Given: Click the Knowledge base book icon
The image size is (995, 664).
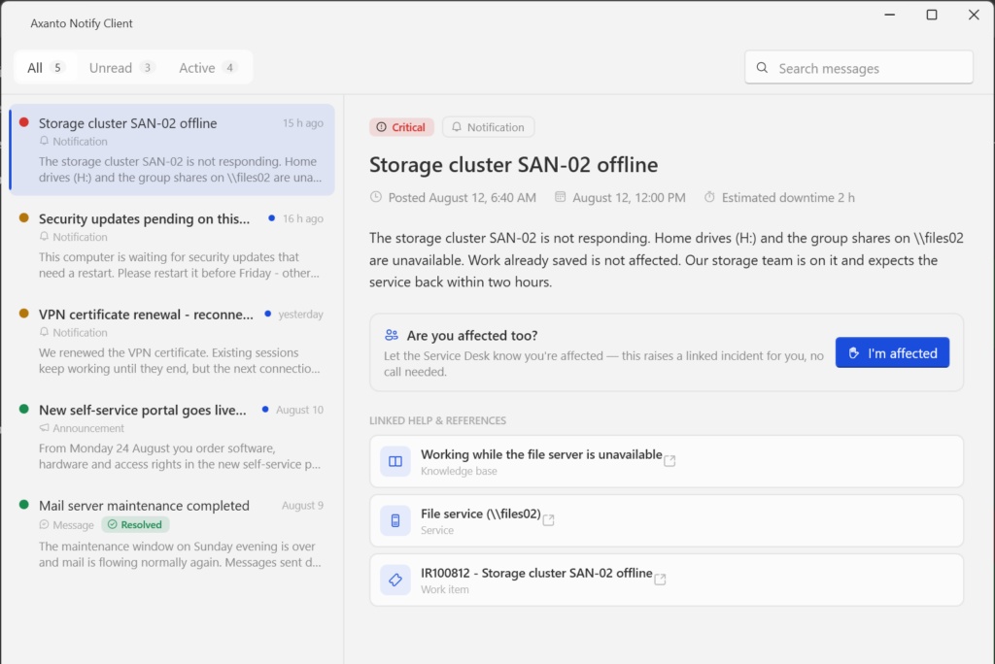Looking at the screenshot, I should pyautogui.click(x=395, y=462).
